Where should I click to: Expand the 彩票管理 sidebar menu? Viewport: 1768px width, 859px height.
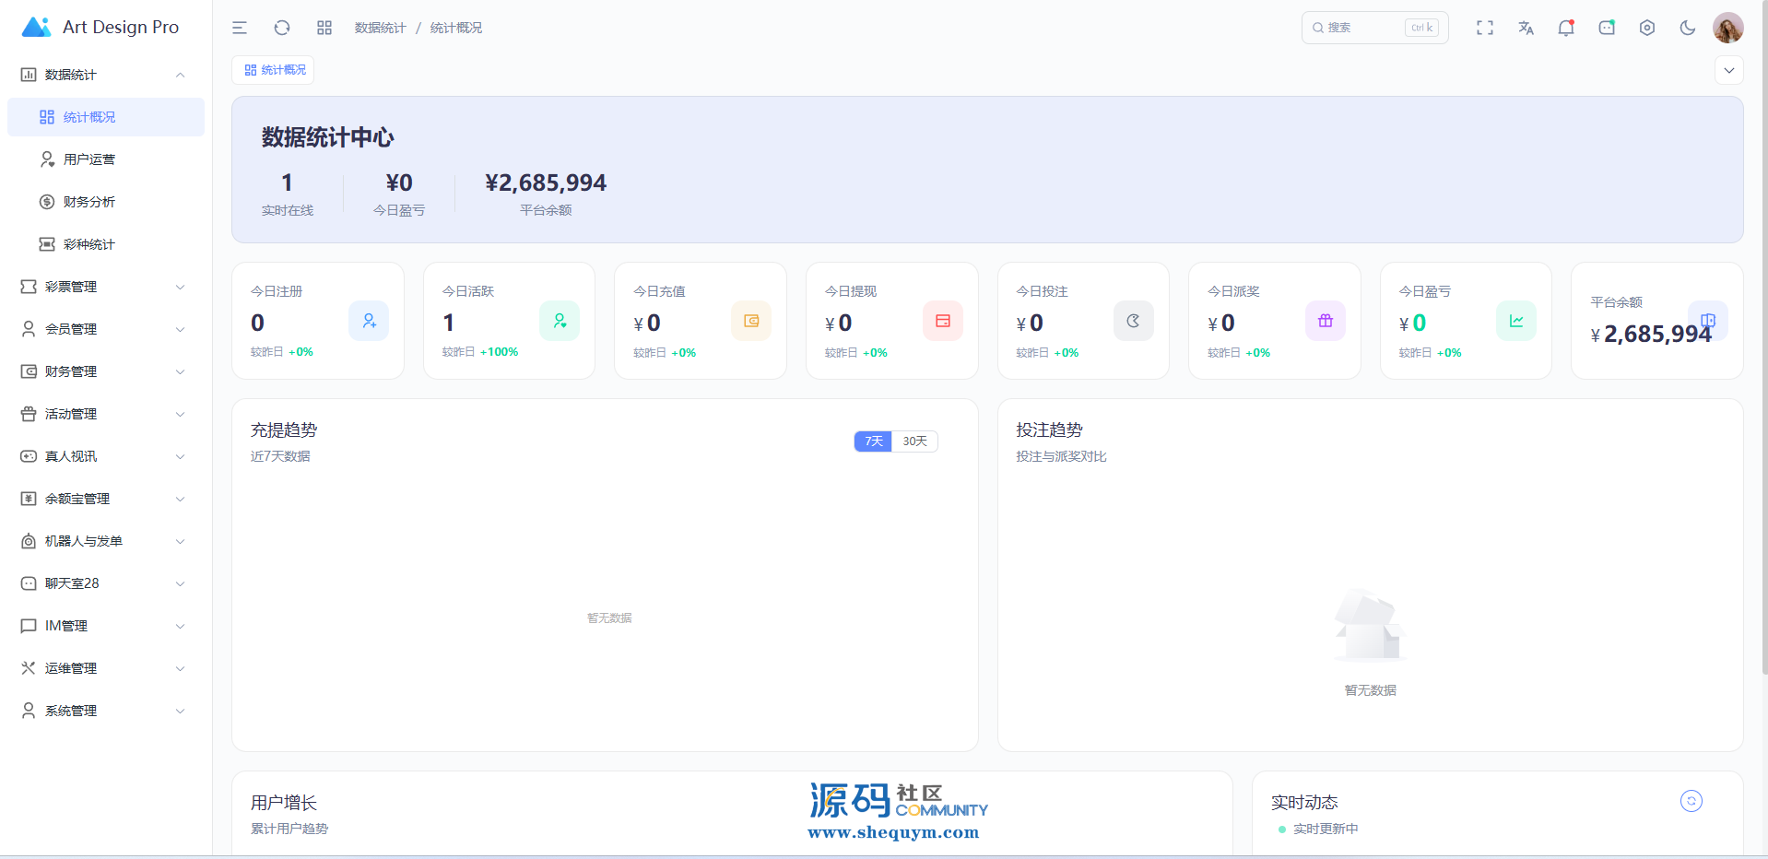(103, 287)
